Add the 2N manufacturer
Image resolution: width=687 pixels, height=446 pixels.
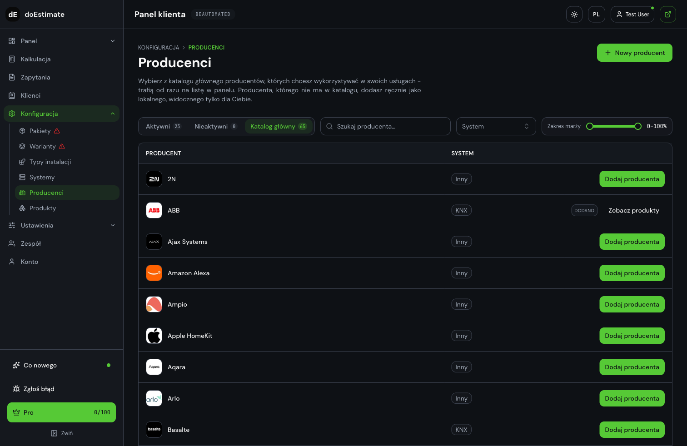tap(632, 179)
